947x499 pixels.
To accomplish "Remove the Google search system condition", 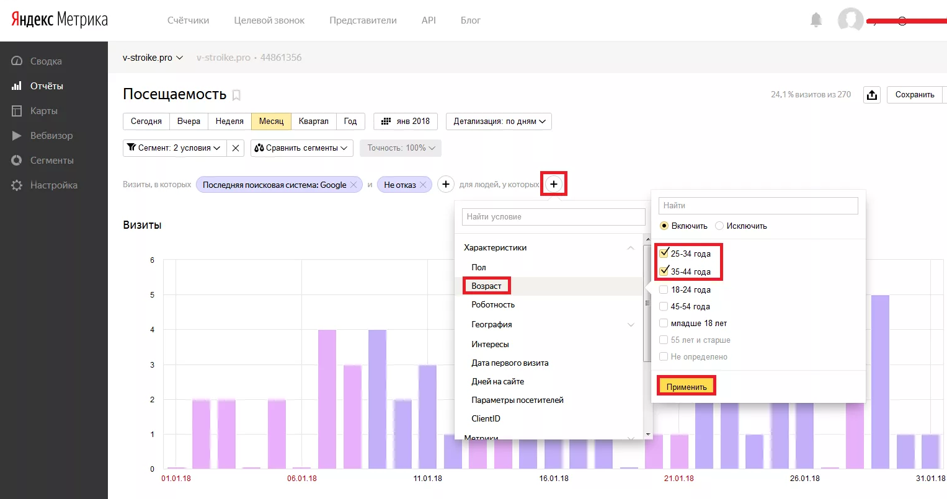I will click(353, 184).
